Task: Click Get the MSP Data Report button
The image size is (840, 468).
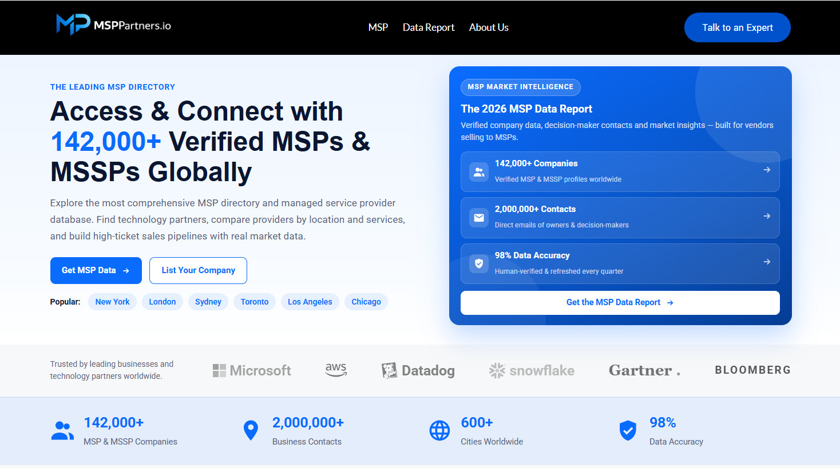Action: pyautogui.click(x=620, y=302)
